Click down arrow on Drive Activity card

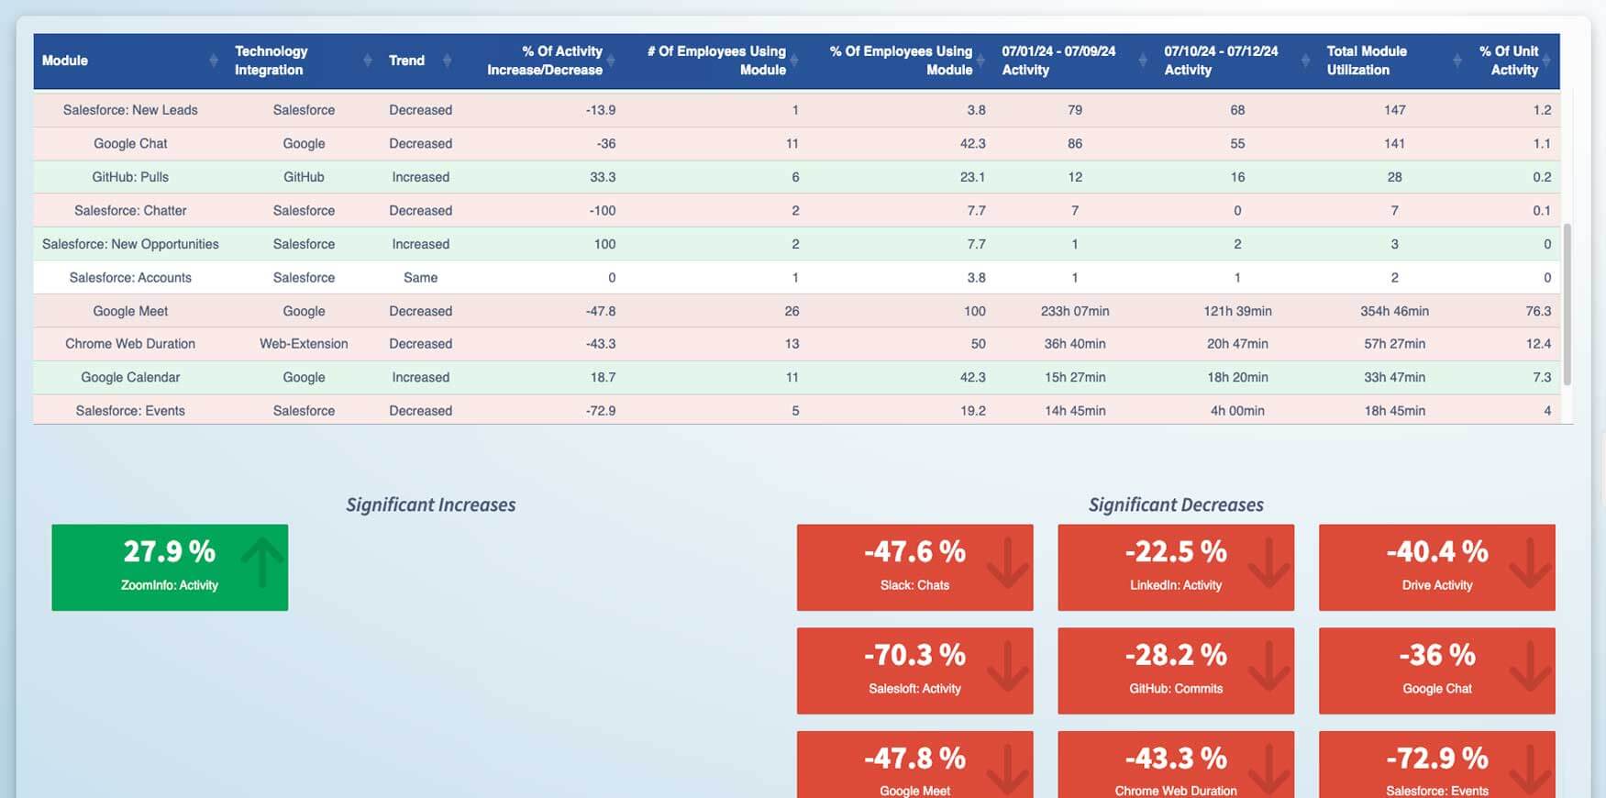coord(1530,562)
